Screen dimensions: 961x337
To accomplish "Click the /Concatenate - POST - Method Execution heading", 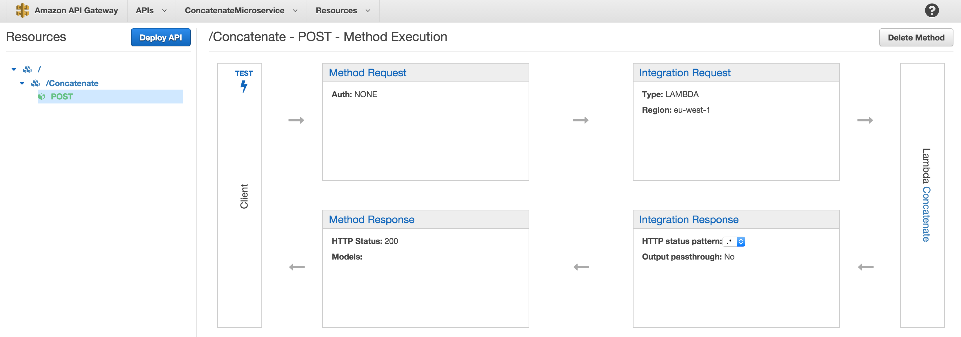I will click(327, 37).
